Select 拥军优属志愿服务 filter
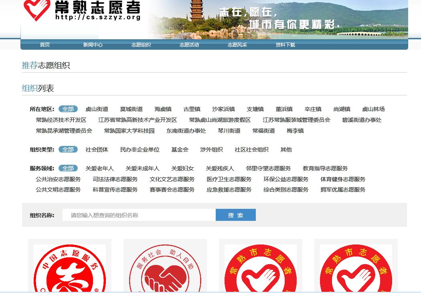The image size is (421, 293). pos(343,190)
